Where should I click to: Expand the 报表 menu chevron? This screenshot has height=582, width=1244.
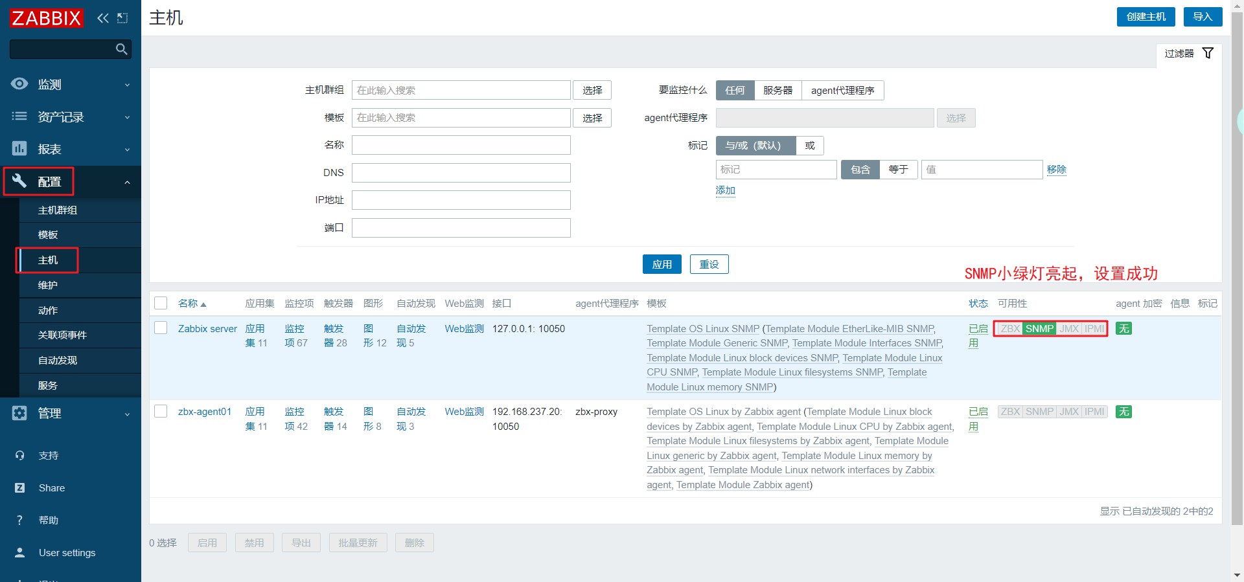(x=127, y=150)
